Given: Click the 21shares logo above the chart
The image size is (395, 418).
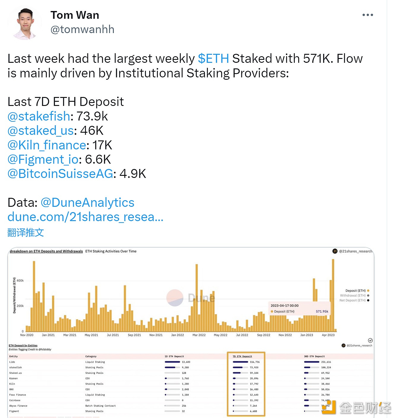Looking at the screenshot, I should coord(335,251).
